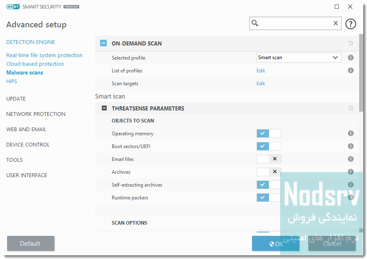Click the Default button
This screenshot has width=367, height=259.
pos(31,244)
